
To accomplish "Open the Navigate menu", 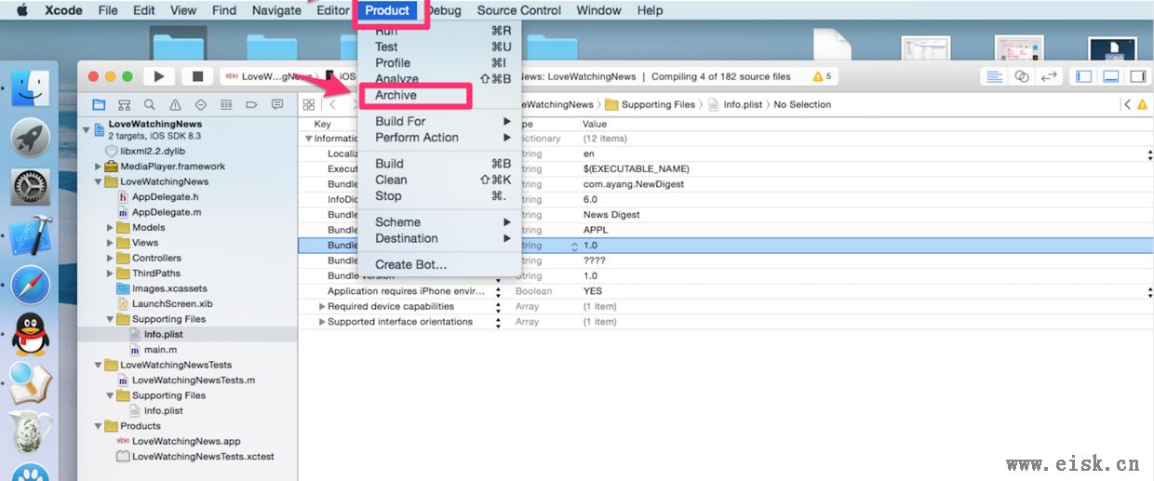I will point(276,10).
